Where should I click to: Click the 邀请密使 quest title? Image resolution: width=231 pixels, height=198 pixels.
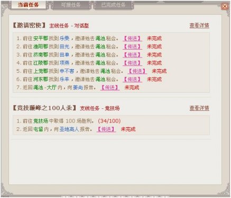29,25
